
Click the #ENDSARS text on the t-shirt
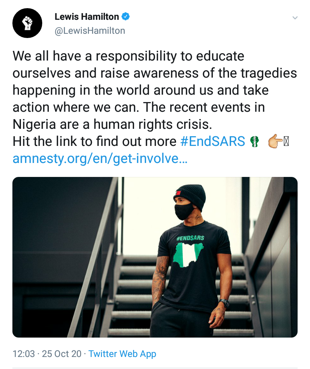[x=190, y=238]
